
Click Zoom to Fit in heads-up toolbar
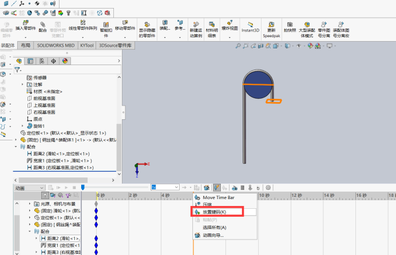(x=238, y=46)
